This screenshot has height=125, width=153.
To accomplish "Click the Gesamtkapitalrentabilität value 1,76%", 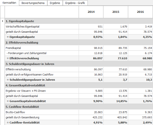I will [147, 101].
